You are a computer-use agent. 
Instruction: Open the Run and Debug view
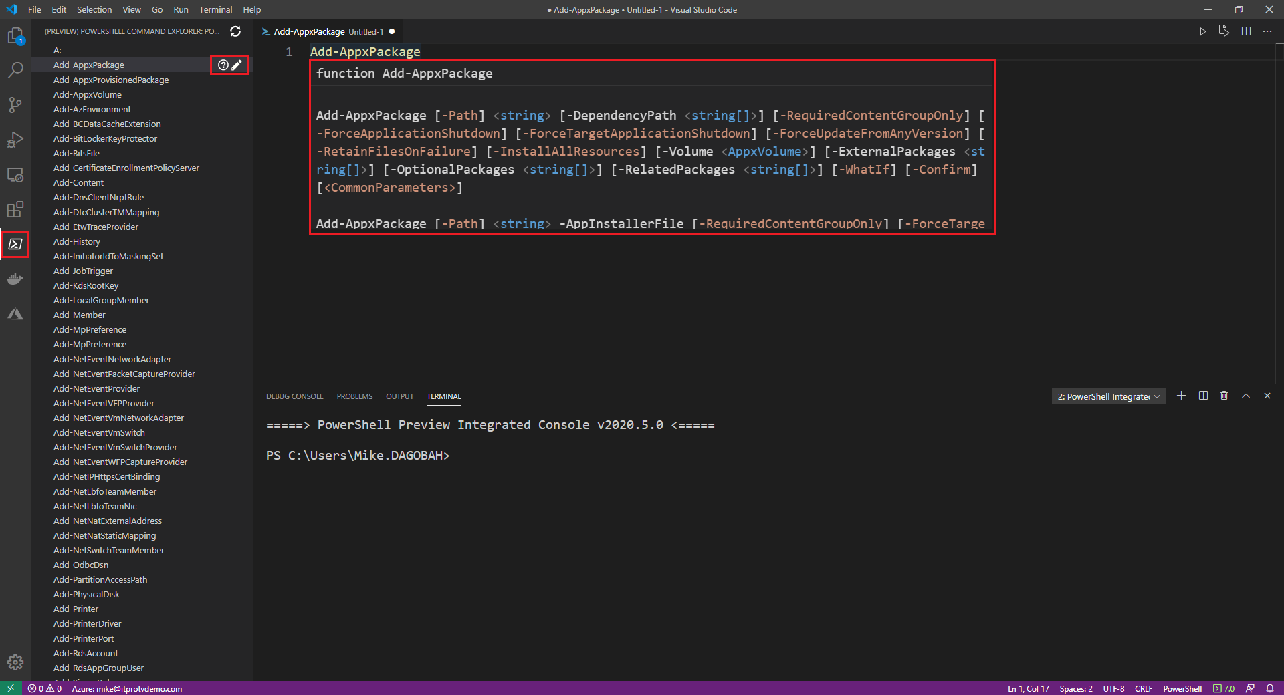(15, 140)
